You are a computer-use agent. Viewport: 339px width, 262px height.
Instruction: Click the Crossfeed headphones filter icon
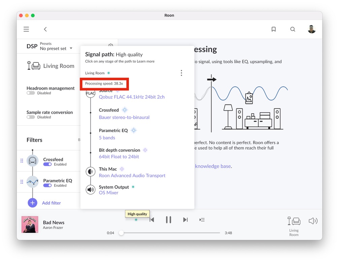pyautogui.click(x=32, y=161)
